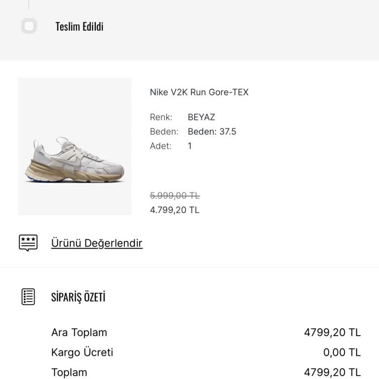This screenshot has height=379, width=379.
Task: Click the Toplam amount 4799,20 TL
Action: [x=332, y=373]
